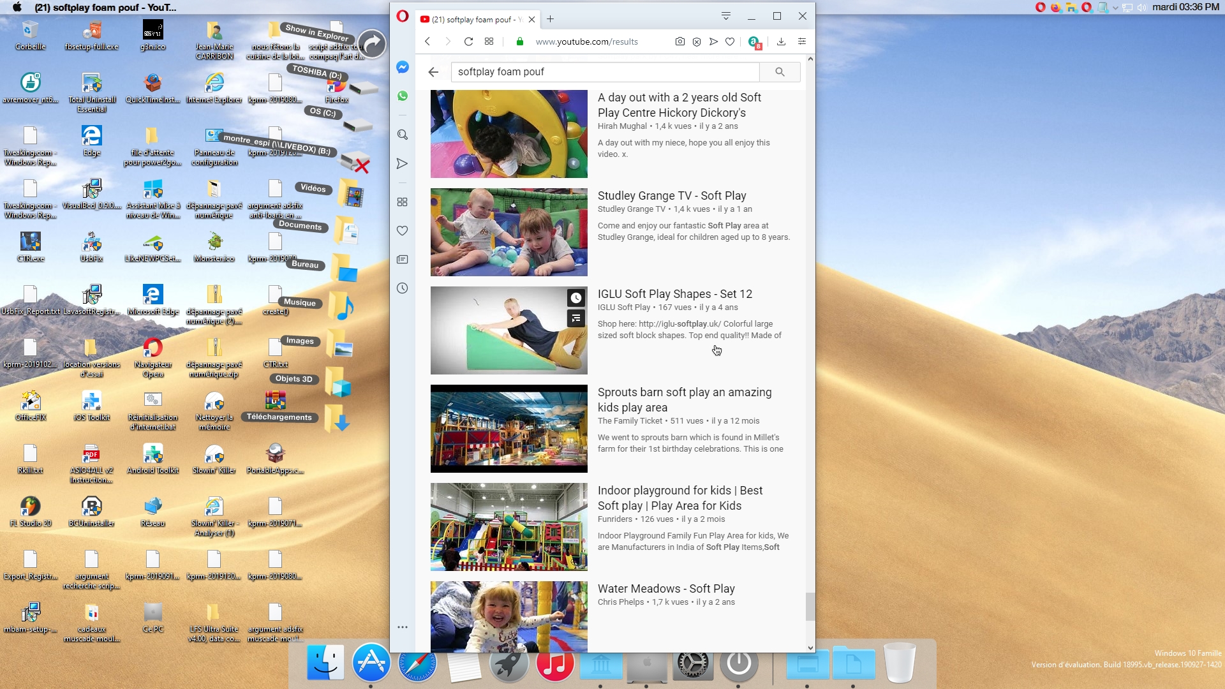Image resolution: width=1225 pixels, height=689 pixels.
Task: Click the scrollbar up arrow
Action: (810, 59)
